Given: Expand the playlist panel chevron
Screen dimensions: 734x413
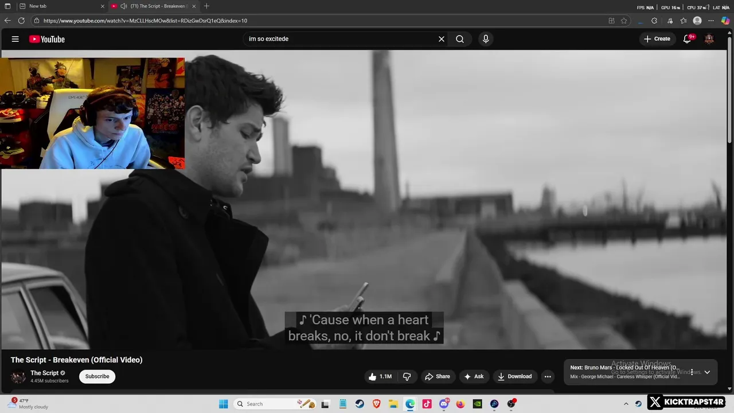Looking at the screenshot, I should coord(707,372).
